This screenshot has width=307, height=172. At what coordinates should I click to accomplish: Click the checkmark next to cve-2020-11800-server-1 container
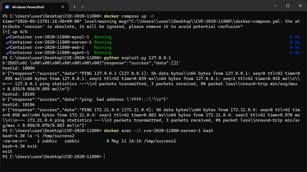[8, 42]
